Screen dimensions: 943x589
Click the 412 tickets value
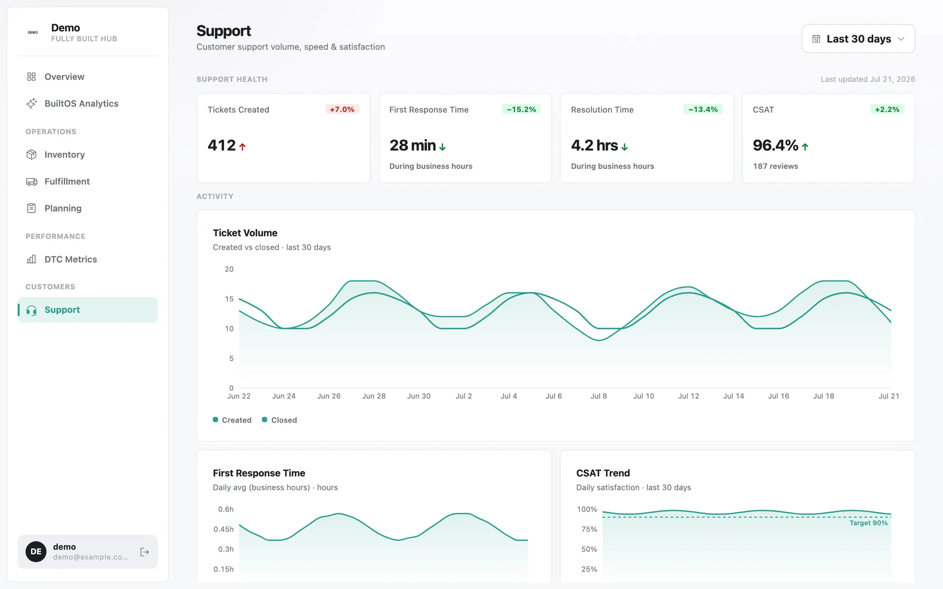(222, 145)
